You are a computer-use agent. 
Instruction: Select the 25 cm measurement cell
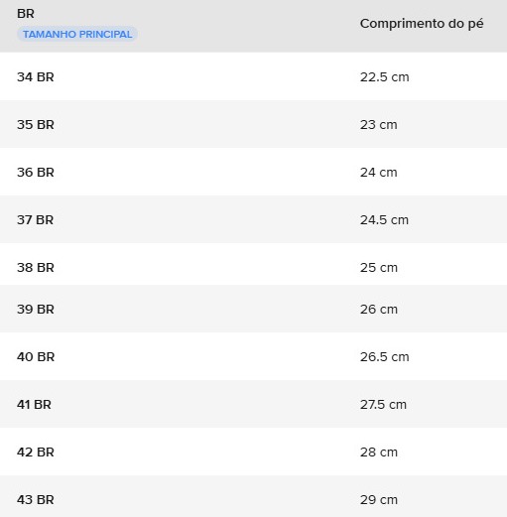pyautogui.click(x=379, y=268)
